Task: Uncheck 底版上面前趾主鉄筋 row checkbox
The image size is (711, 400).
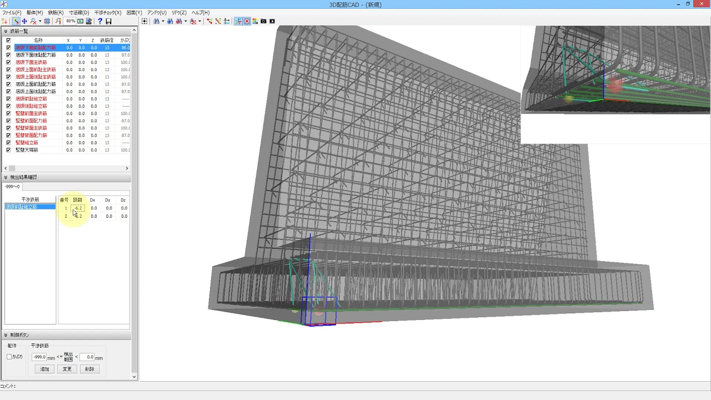Action: pyautogui.click(x=8, y=69)
